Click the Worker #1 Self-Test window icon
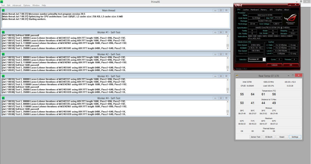Screen dimensions: 311x164 click(3, 32)
